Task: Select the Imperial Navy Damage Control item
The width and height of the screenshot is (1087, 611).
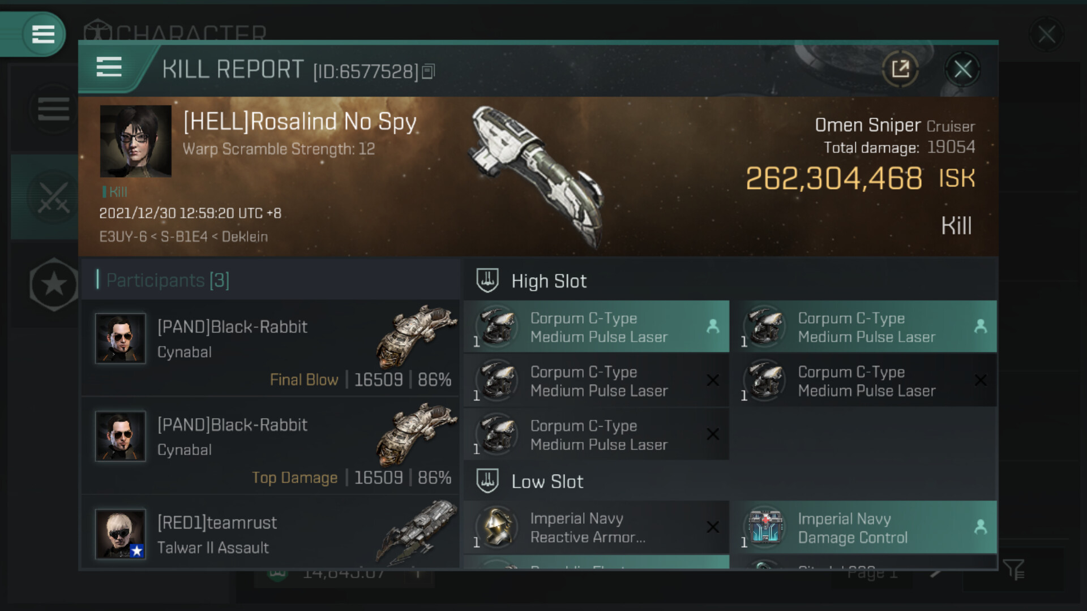Action: pos(863,528)
